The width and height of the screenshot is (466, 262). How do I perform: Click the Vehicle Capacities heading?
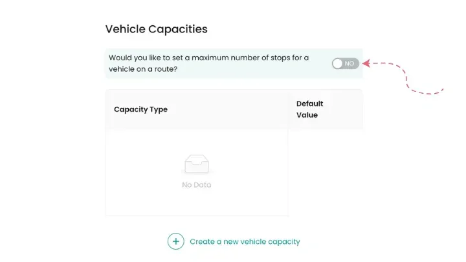156,29
